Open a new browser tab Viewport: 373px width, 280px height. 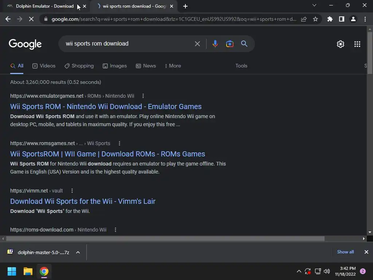tap(185, 6)
